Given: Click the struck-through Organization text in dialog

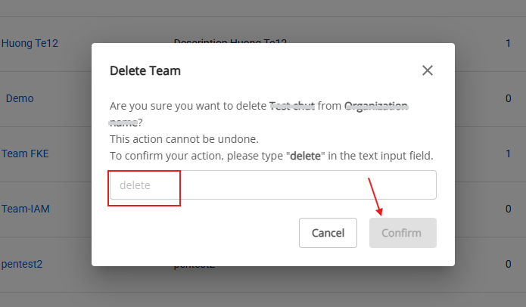Looking at the screenshot, I should (x=376, y=107).
